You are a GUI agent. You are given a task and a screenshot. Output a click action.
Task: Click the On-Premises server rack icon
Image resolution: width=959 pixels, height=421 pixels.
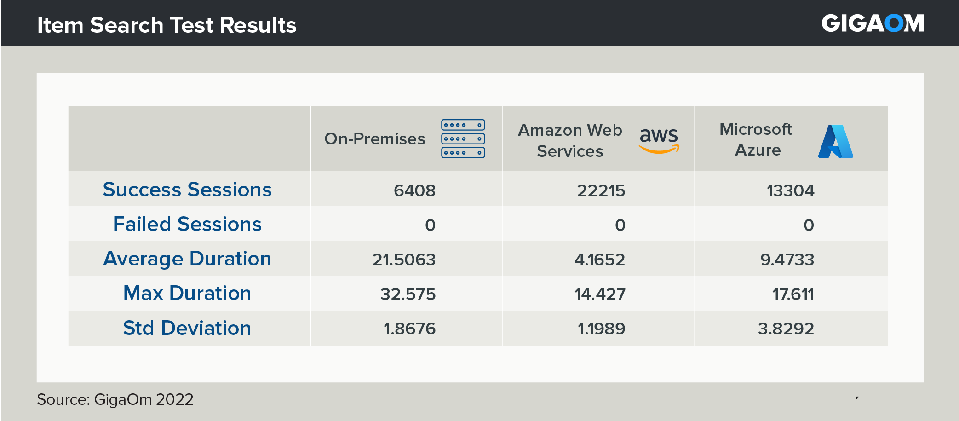pyautogui.click(x=463, y=138)
